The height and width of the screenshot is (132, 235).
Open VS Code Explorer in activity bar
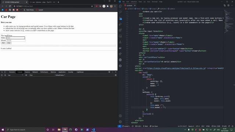click(120, 6)
